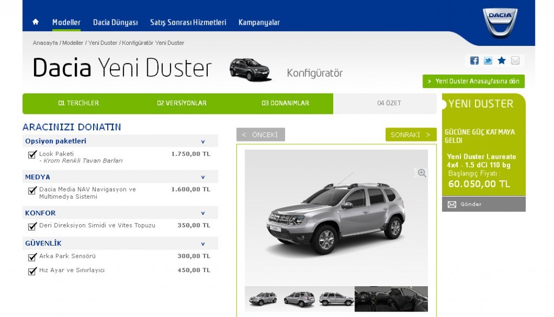Switch to 04 ÖZET step tab

point(389,103)
